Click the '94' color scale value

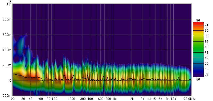pyautogui.click(x=206, y=25)
